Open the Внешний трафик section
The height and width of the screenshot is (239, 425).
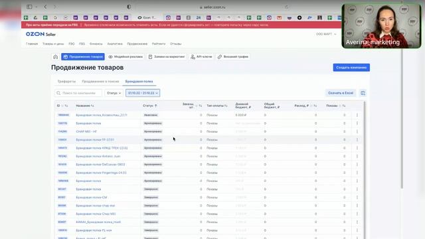(233, 56)
